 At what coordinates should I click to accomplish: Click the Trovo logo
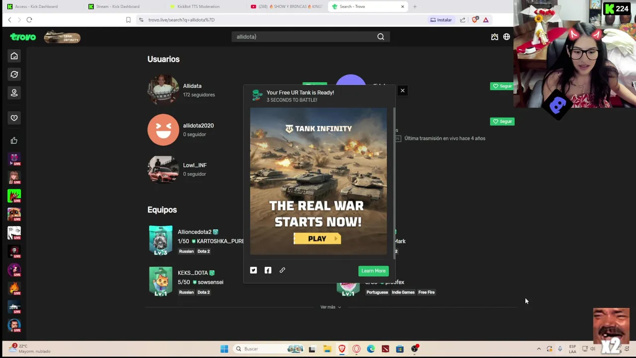point(23,37)
